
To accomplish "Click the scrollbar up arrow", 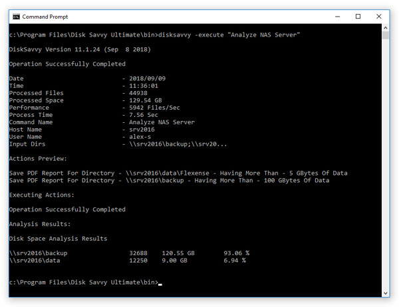I will point(385,28).
